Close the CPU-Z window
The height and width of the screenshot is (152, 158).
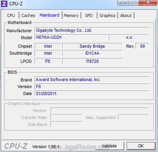point(148,3)
